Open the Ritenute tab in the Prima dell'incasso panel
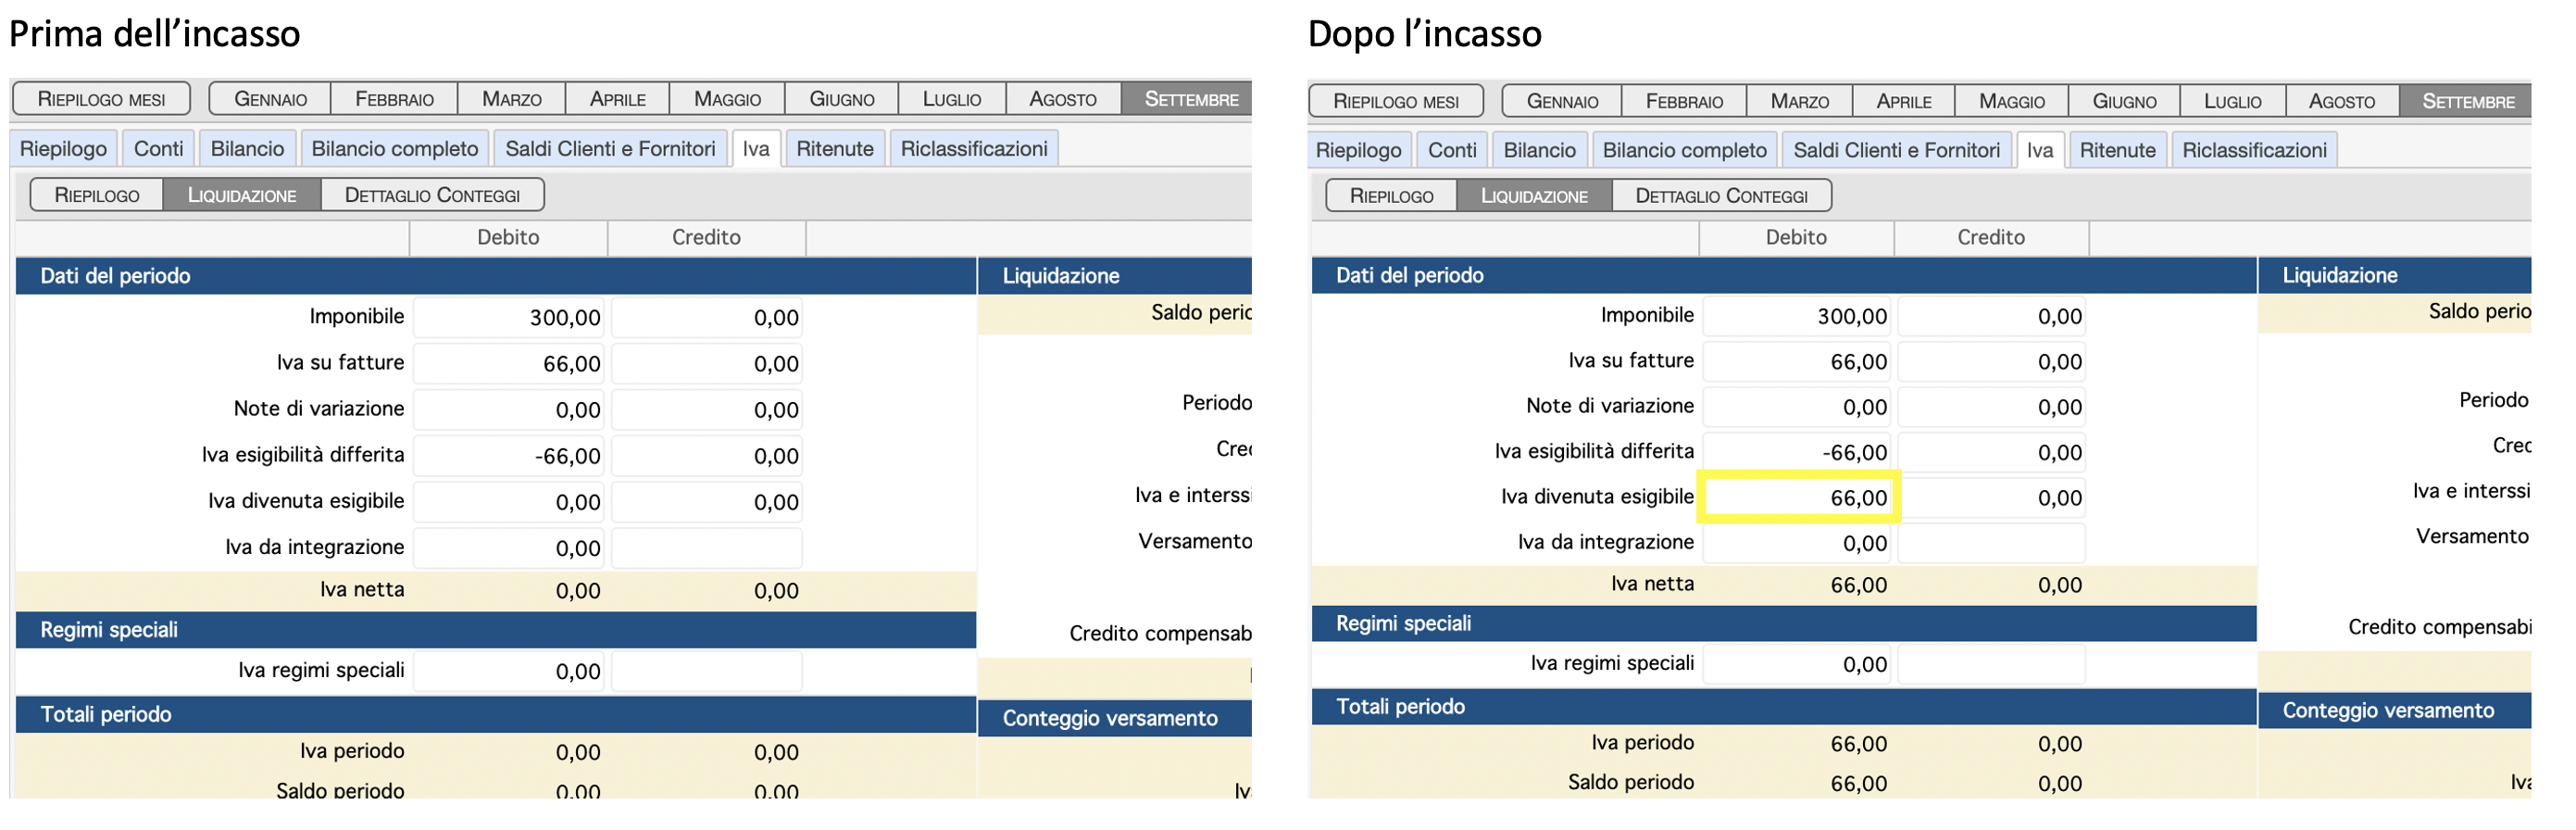2576x830 pixels. [835, 149]
